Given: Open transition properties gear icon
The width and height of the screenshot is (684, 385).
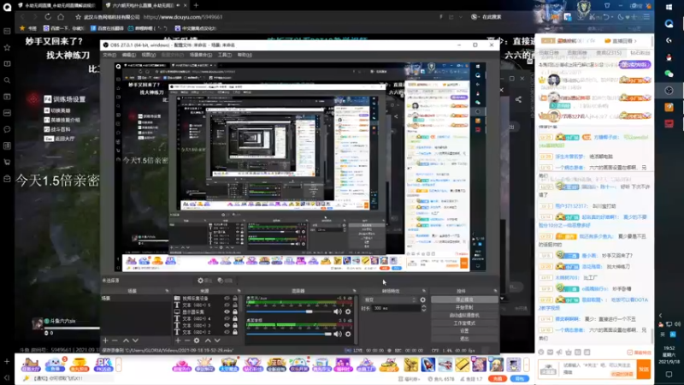Looking at the screenshot, I should pyautogui.click(x=422, y=300).
